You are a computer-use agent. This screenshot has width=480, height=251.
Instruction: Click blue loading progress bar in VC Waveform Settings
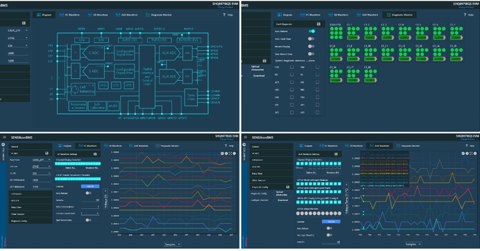(90, 186)
